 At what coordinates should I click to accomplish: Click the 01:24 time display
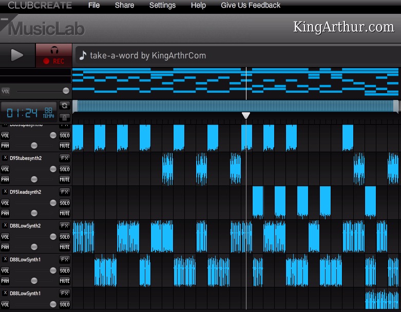pyautogui.click(x=22, y=113)
